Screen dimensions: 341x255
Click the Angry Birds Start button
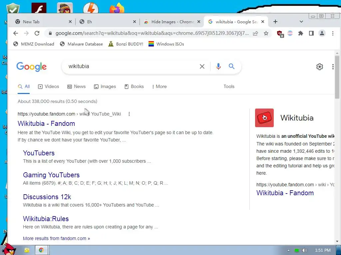(x=9, y=249)
